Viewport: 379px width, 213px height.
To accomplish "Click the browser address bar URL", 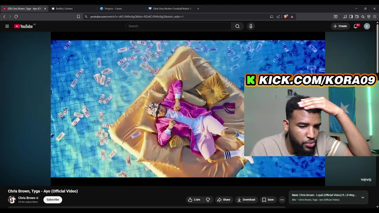I will point(137,17).
